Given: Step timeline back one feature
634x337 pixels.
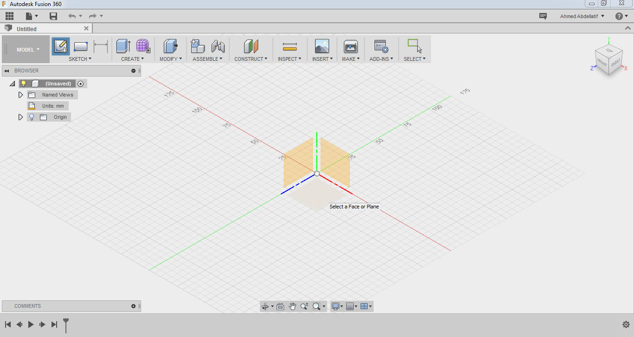Looking at the screenshot, I should [x=19, y=324].
